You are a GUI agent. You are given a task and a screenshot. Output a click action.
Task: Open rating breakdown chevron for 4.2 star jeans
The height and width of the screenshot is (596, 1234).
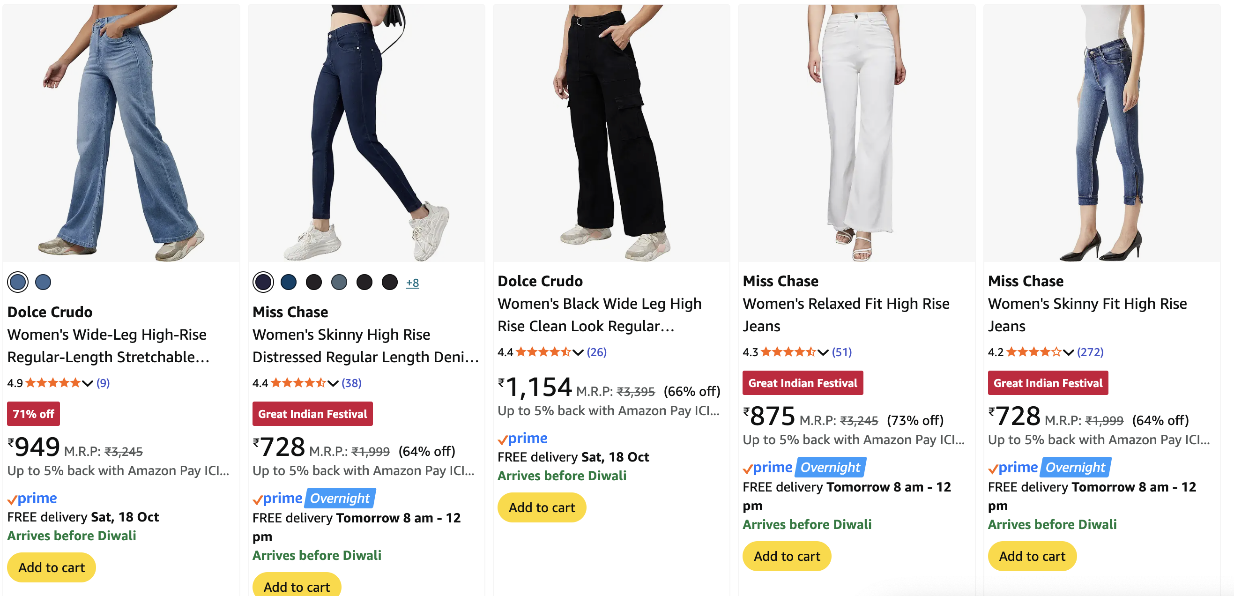pyautogui.click(x=1068, y=352)
